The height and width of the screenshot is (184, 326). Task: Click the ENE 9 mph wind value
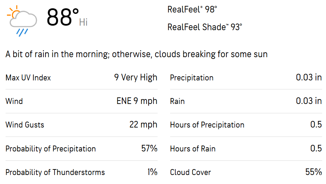(137, 101)
